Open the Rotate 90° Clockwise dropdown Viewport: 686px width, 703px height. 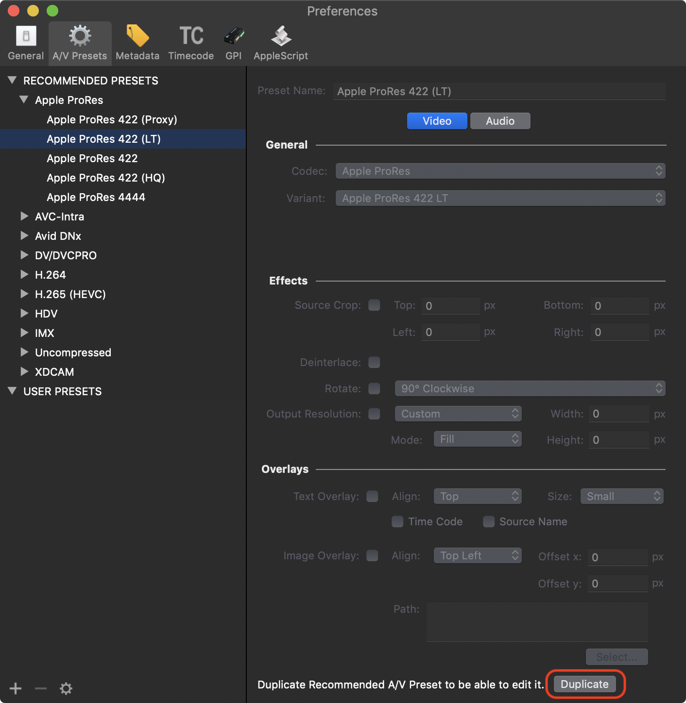pos(530,388)
